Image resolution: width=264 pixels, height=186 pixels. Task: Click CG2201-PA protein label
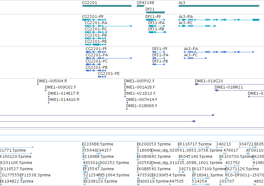(97, 55)
